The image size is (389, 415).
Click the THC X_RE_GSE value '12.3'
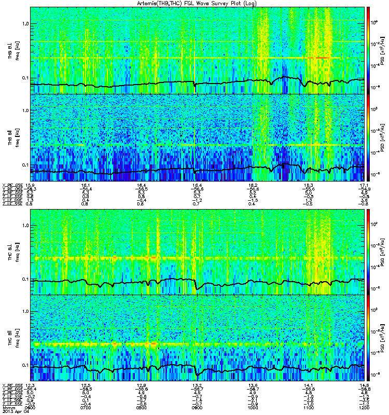[30, 385]
